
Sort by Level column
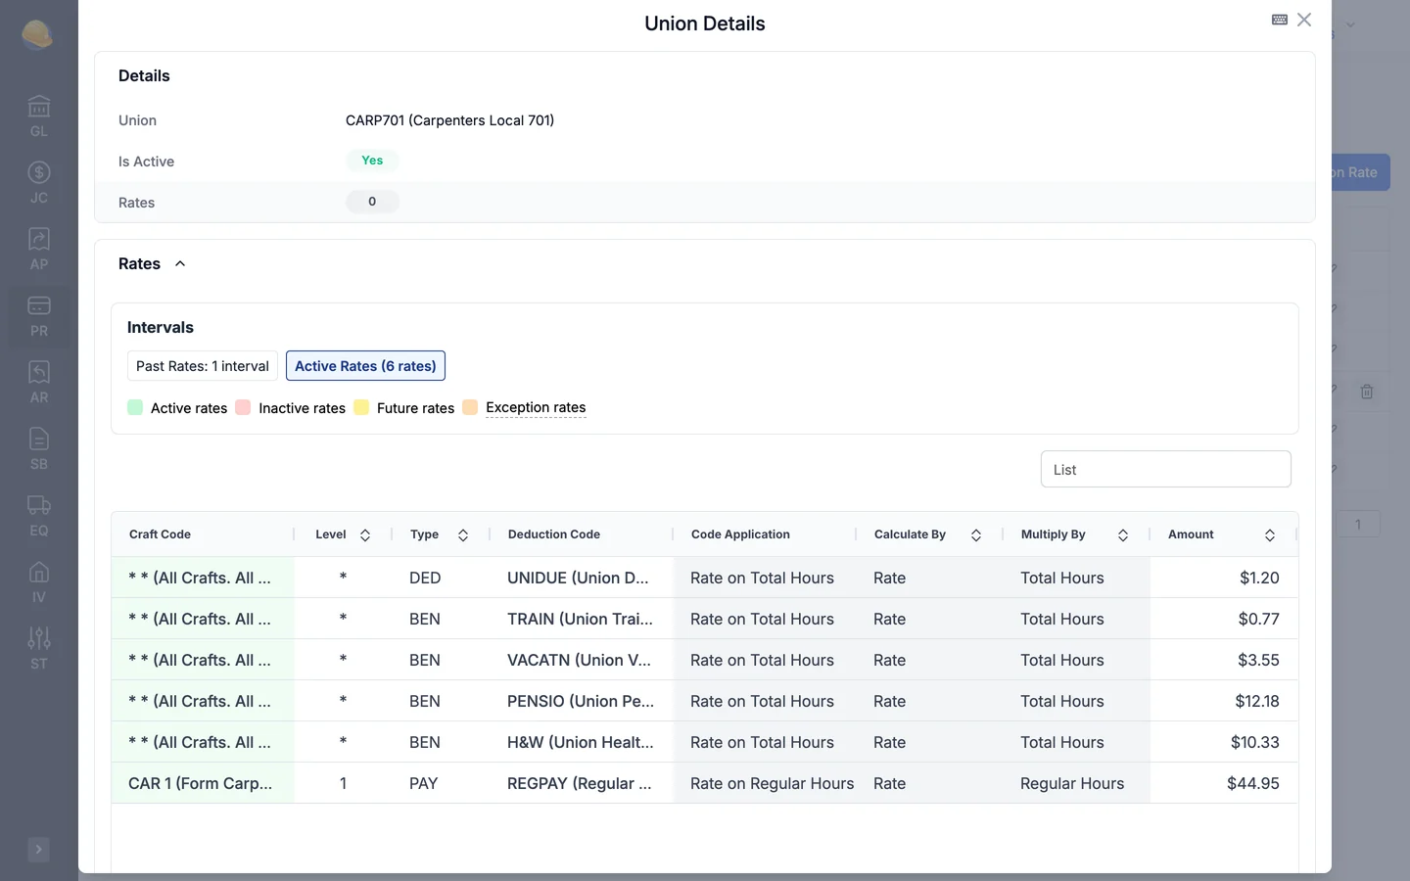[365, 535]
